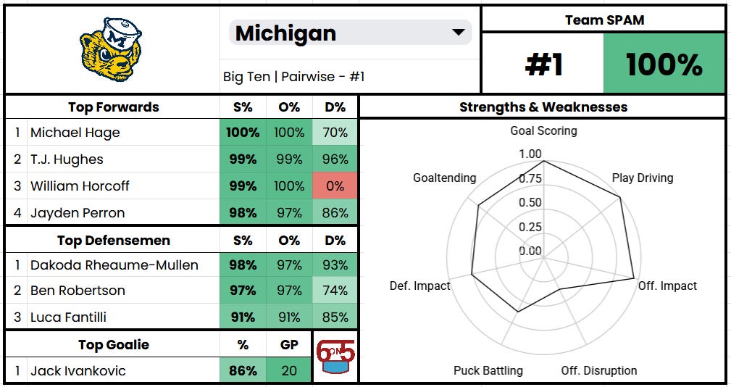Select Luca Fantilli's 85% D% cell
Viewport: 731px width, 387px height.
pyautogui.click(x=335, y=317)
